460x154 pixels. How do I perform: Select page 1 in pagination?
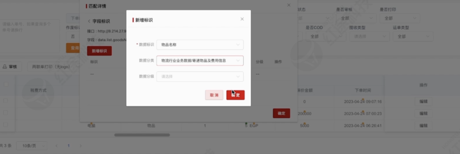(69, 146)
